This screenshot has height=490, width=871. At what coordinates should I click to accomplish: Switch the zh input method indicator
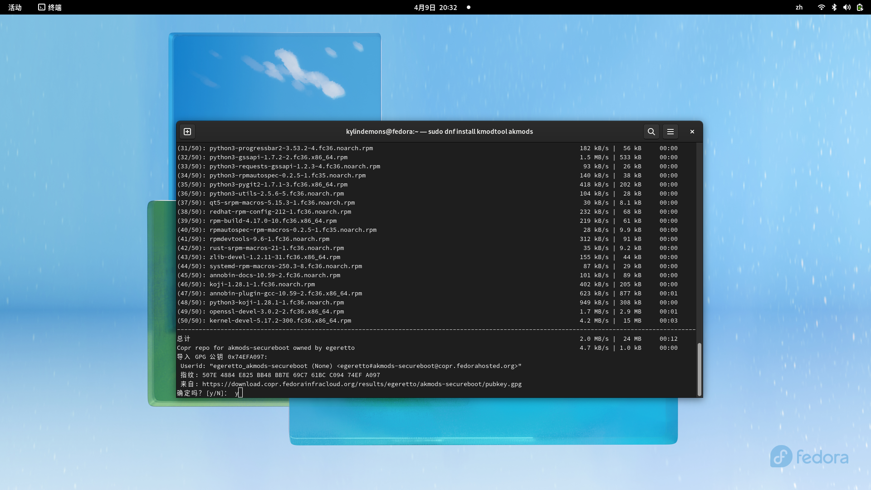pos(799,7)
